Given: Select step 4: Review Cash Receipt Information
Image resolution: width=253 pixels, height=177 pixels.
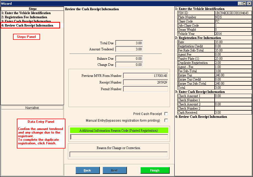Looking at the screenshot, I should coord(27,25).
